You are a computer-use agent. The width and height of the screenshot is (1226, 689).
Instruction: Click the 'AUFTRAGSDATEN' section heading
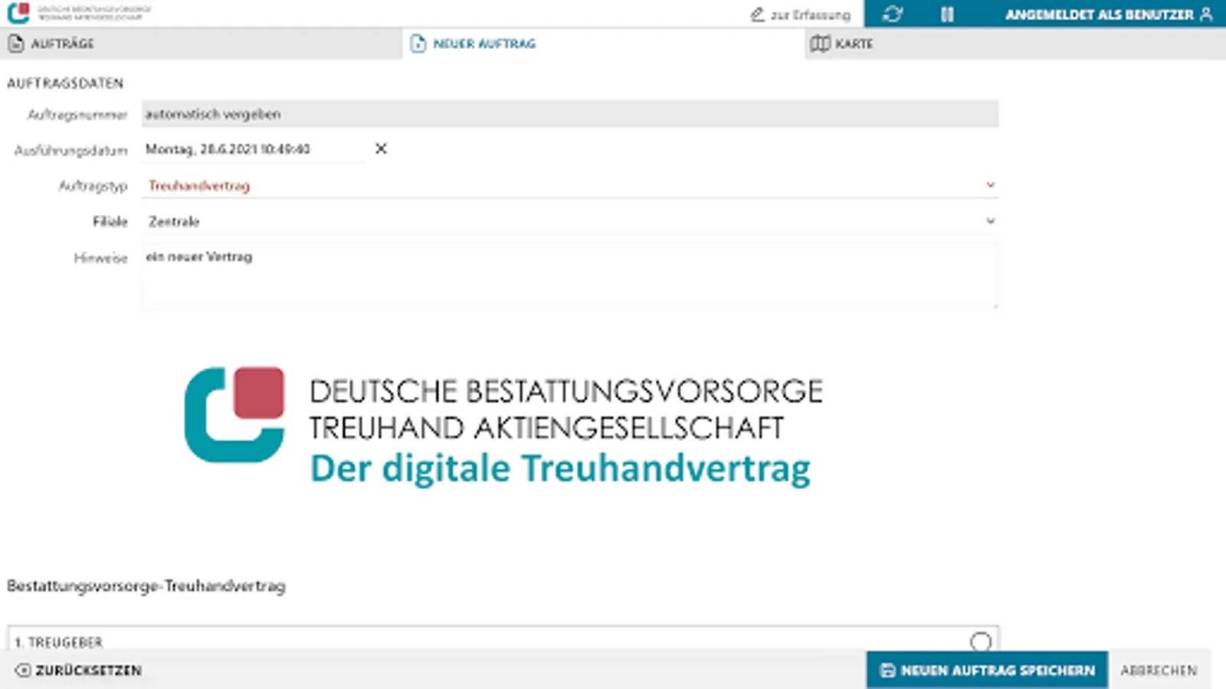pyautogui.click(x=65, y=83)
